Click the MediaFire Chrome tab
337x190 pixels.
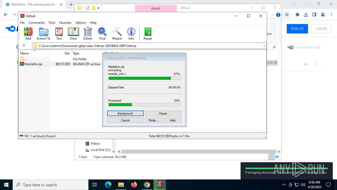click(x=33, y=4)
